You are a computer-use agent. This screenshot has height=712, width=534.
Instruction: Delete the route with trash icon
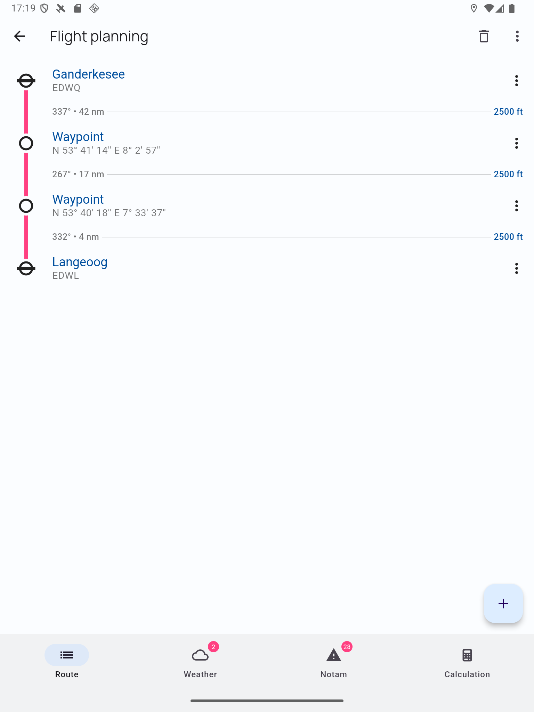tap(484, 36)
